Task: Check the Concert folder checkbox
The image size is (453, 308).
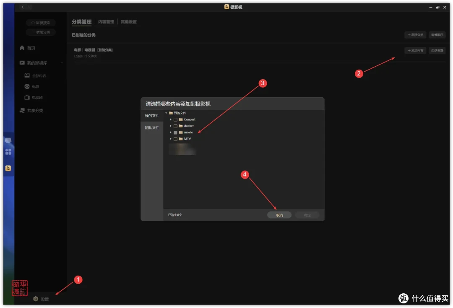Action: tap(175, 119)
